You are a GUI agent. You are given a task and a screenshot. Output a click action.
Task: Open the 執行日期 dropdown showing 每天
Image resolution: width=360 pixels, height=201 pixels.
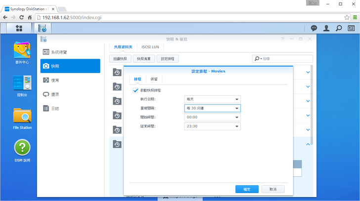[x=212, y=99]
